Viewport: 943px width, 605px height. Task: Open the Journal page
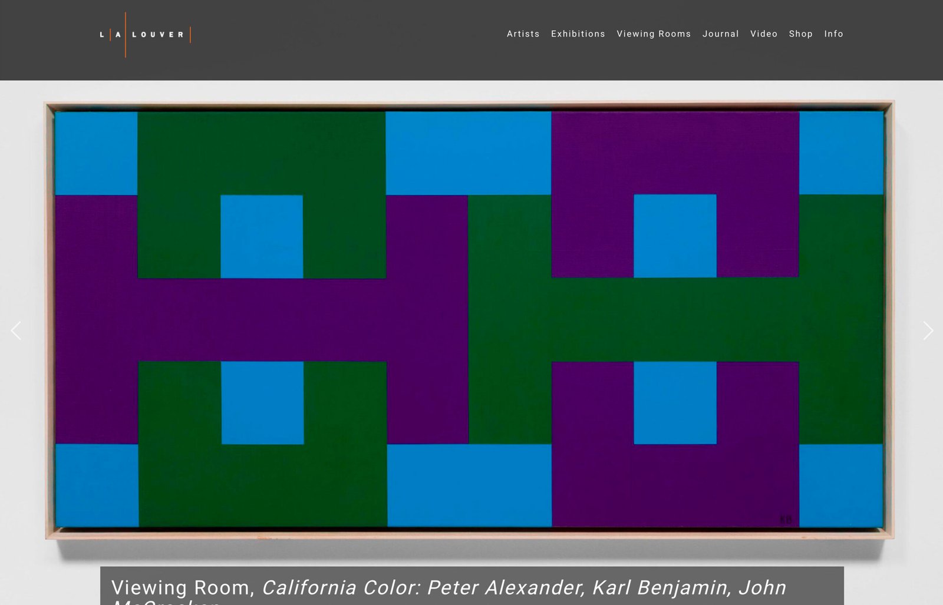tap(720, 34)
